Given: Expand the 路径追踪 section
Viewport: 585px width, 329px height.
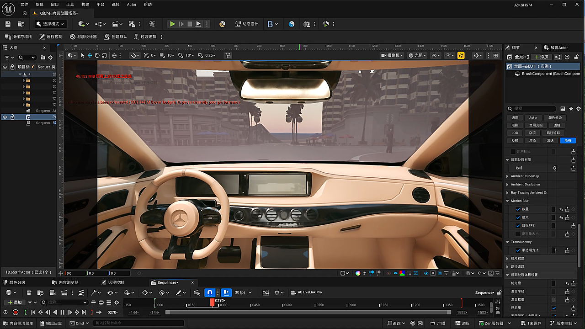Looking at the screenshot, I should tap(507, 267).
